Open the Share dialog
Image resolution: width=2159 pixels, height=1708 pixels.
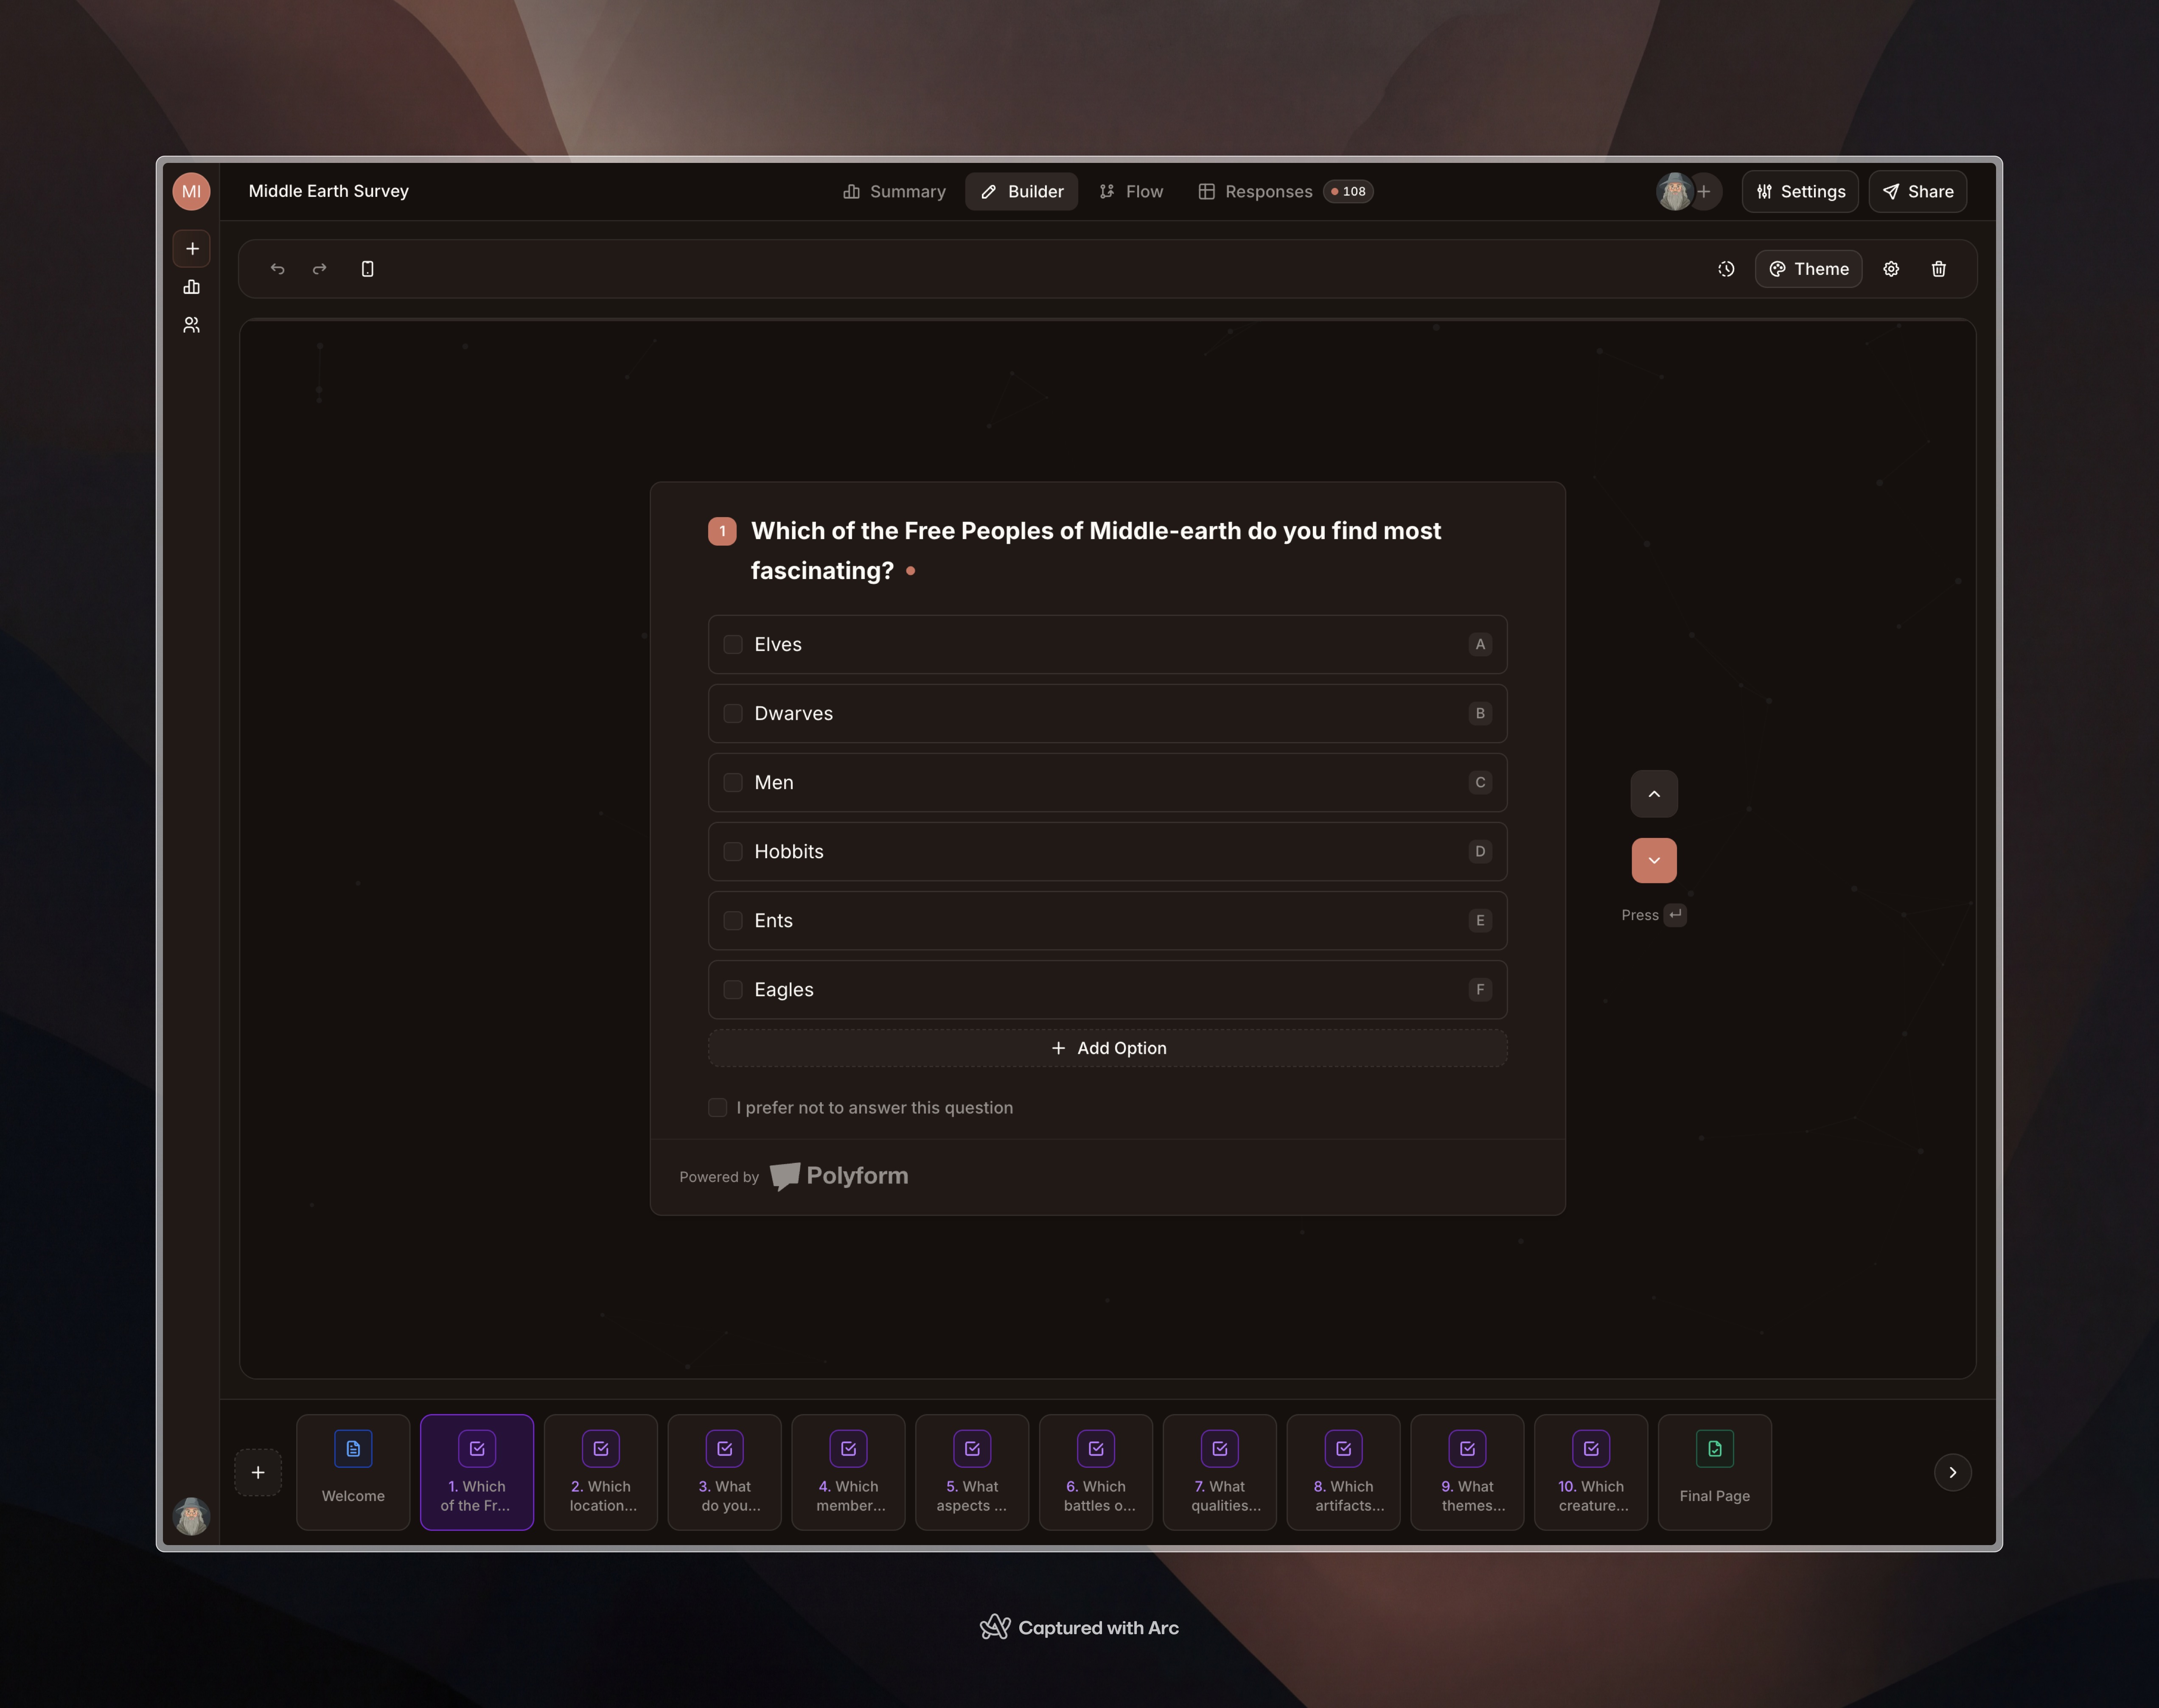[1917, 191]
